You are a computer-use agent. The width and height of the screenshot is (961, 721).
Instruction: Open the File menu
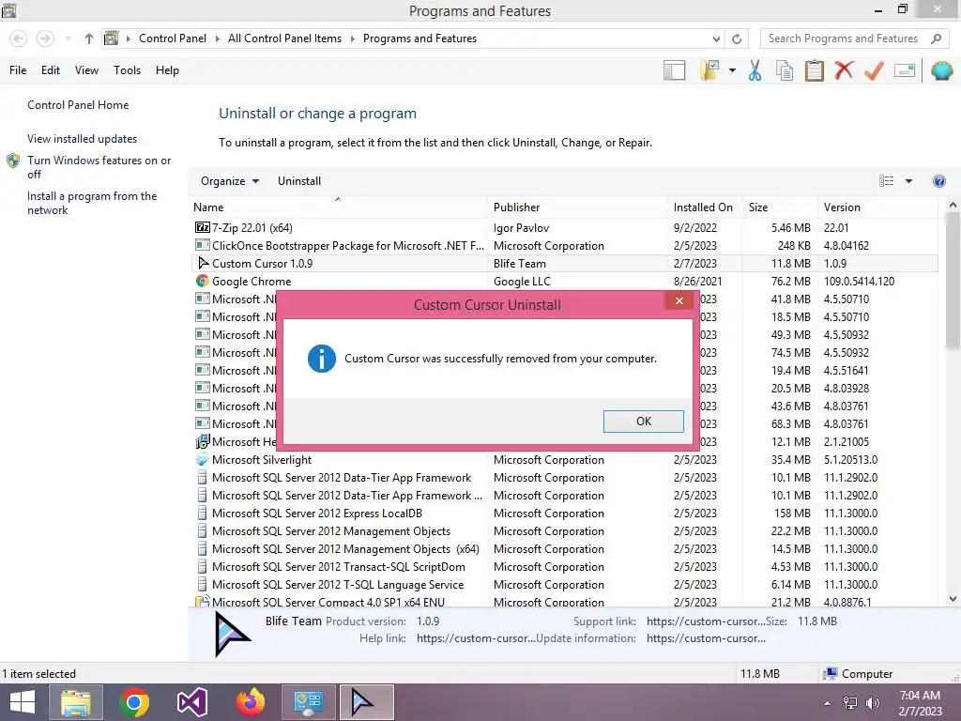coord(18,70)
